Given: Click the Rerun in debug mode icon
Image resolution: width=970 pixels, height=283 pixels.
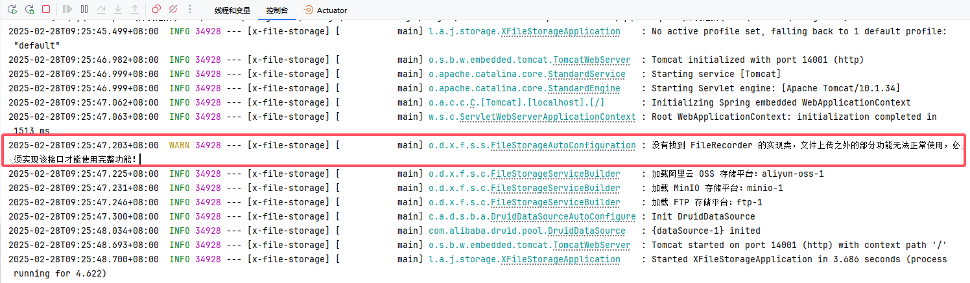Looking at the screenshot, I should pyautogui.click(x=29, y=10).
